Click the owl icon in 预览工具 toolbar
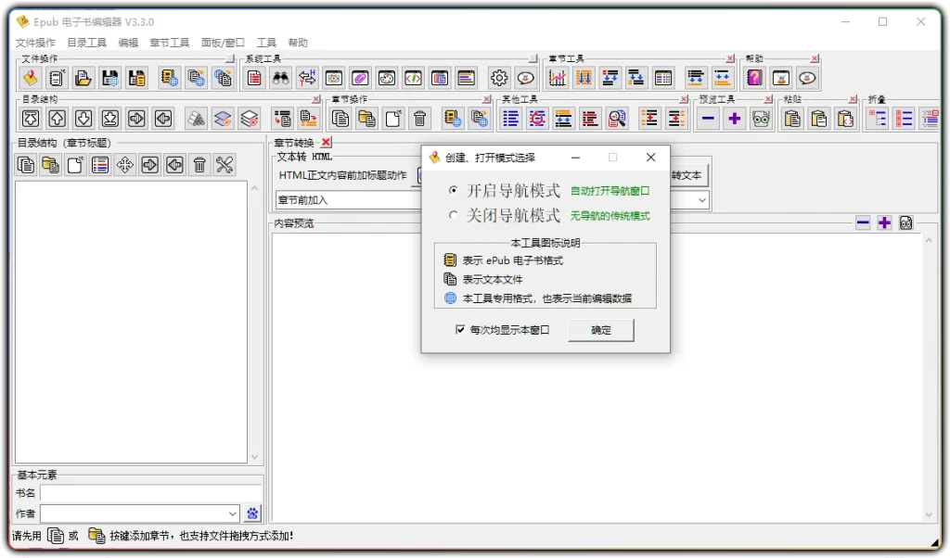 pos(761,119)
